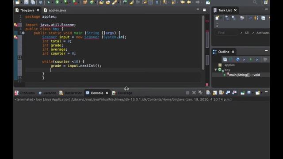Image resolution: width=283 pixels, height=159 pixels.
Task: Click New Task icon in Task List
Action: (x=217, y=18)
